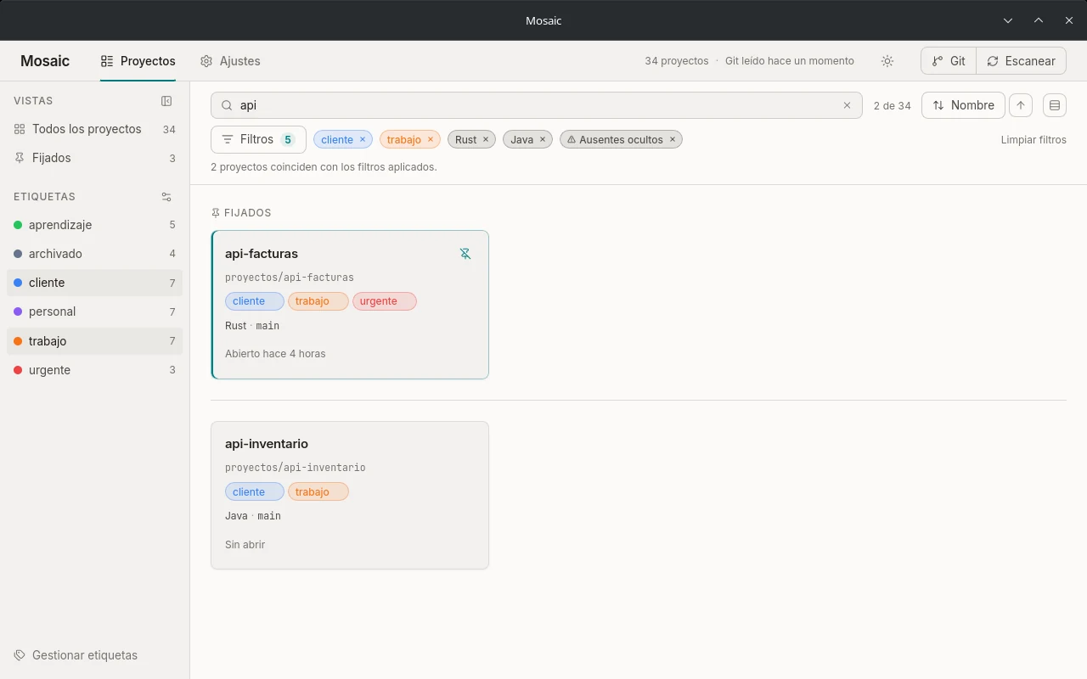Select the Todos los proyectos view
Screen dimensions: 1087x679
[94, 129]
